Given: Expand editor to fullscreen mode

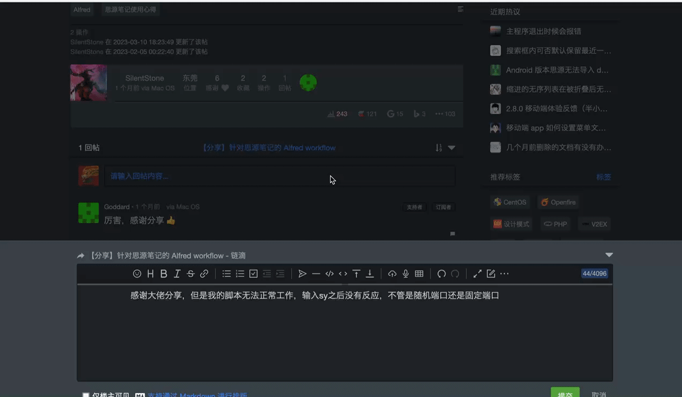Looking at the screenshot, I should click(477, 274).
